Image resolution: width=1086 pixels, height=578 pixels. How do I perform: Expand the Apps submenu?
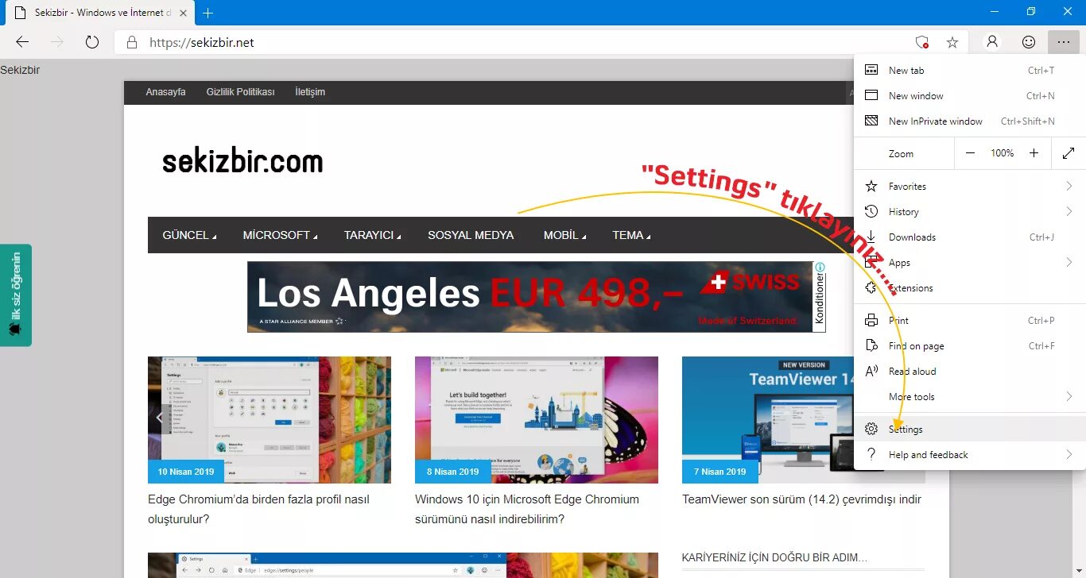click(x=970, y=263)
